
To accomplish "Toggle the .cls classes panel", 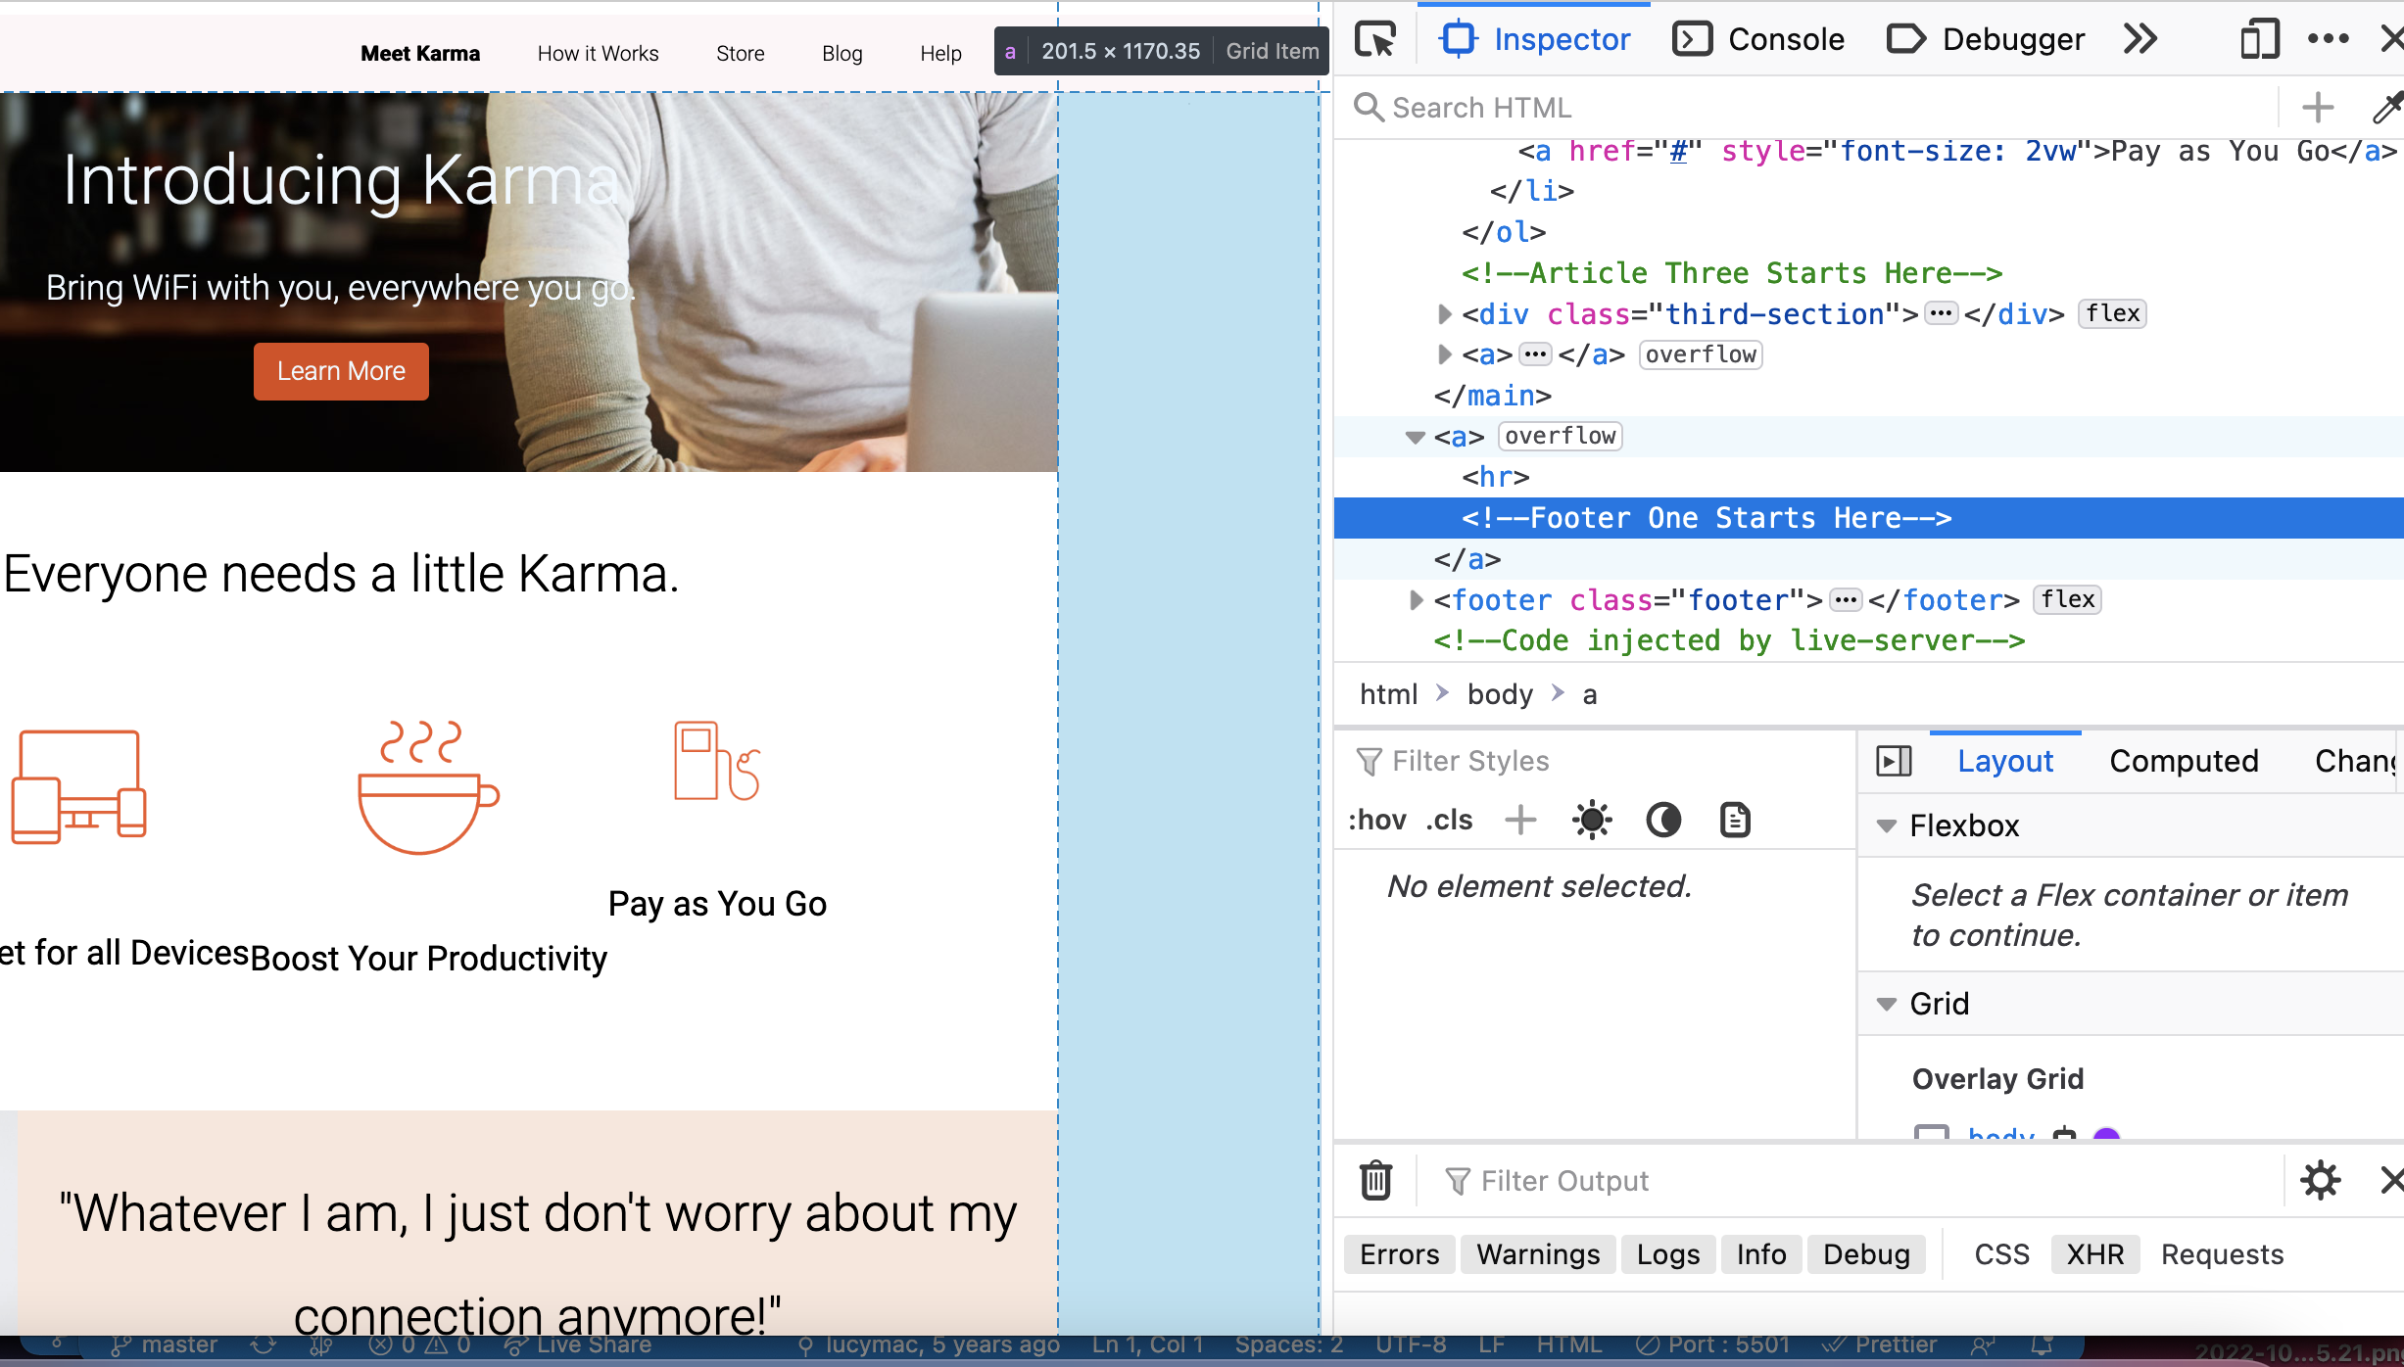I will 1449,820.
